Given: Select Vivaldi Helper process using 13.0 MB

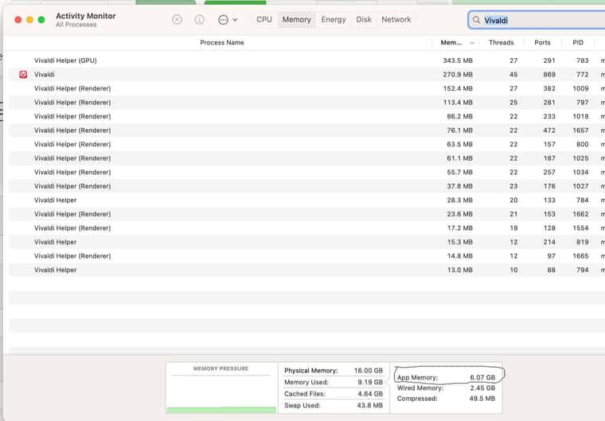Looking at the screenshot, I should pos(306,270).
